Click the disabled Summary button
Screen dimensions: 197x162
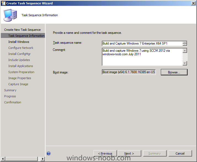[155, 153]
